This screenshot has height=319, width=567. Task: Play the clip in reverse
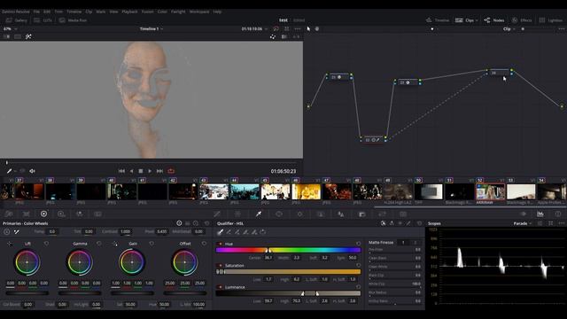132,171
